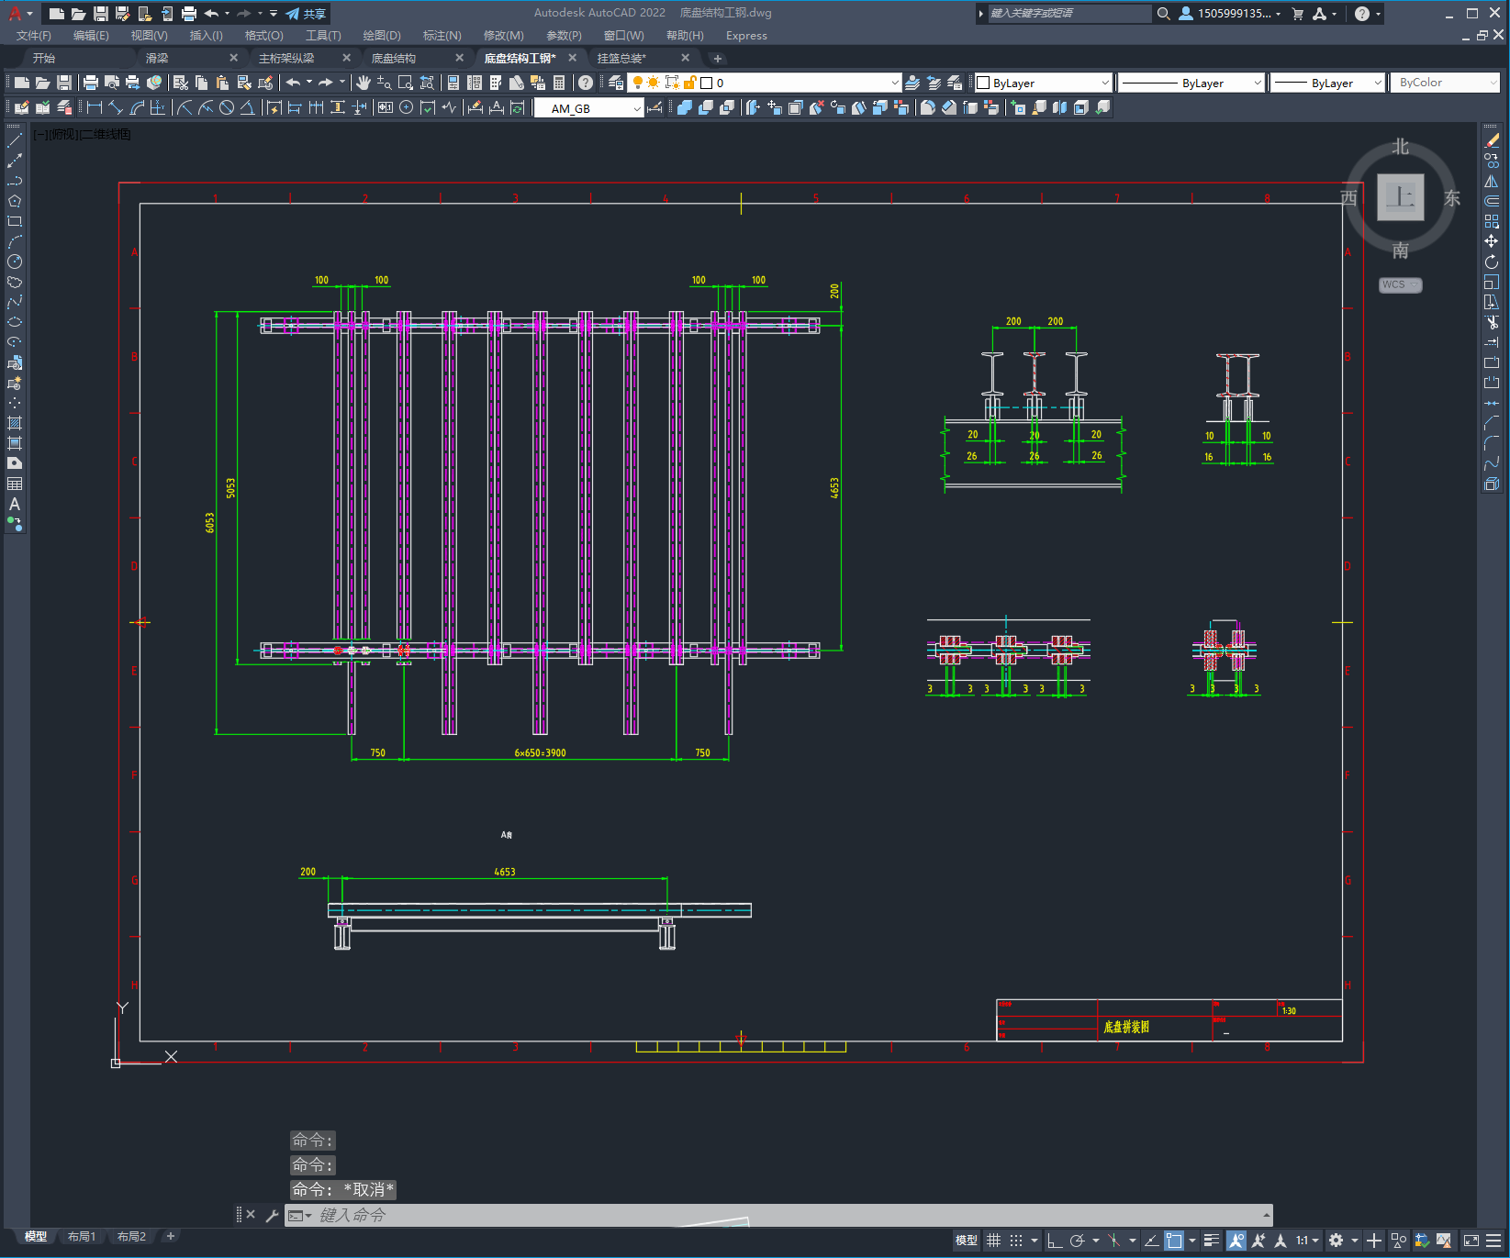The width and height of the screenshot is (1510, 1258).
Task: Open the Autodesk App Store cart icon
Action: (x=1298, y=14)
